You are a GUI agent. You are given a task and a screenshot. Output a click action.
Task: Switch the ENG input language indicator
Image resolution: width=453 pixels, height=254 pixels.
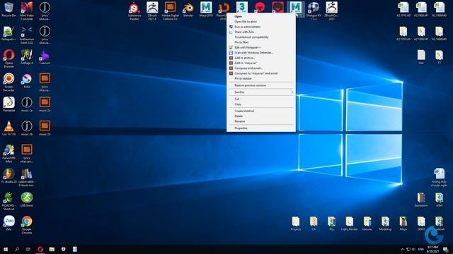tap(421, 249)
